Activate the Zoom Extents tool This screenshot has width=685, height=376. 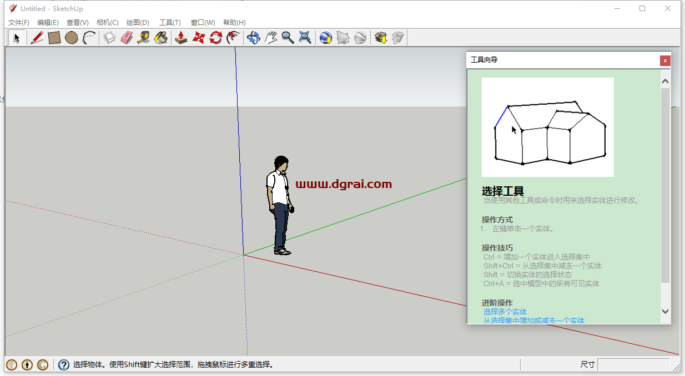click(305, 37)
